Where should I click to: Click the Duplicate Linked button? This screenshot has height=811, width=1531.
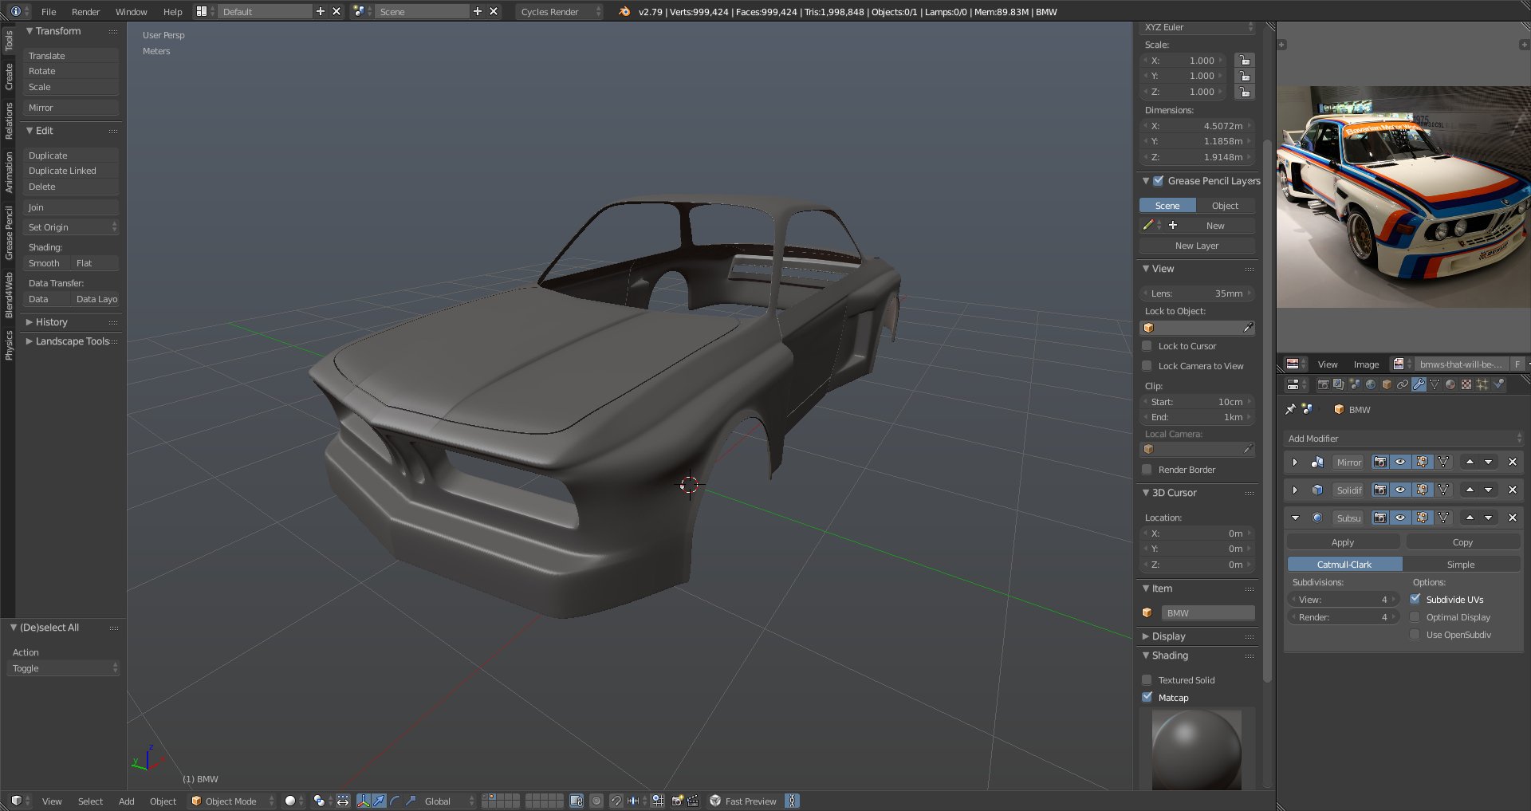click(x=71, y=171)
